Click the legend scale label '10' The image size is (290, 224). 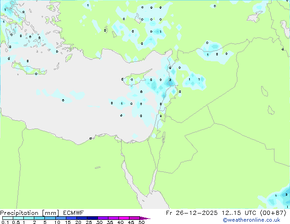57,222
